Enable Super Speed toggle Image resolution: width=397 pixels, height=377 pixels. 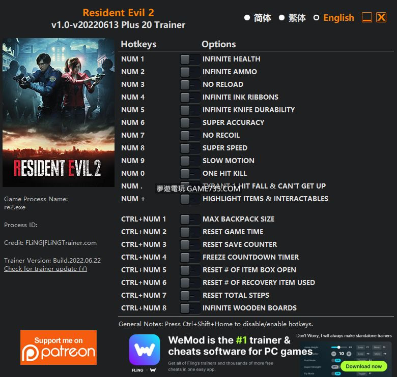(190, 148)
